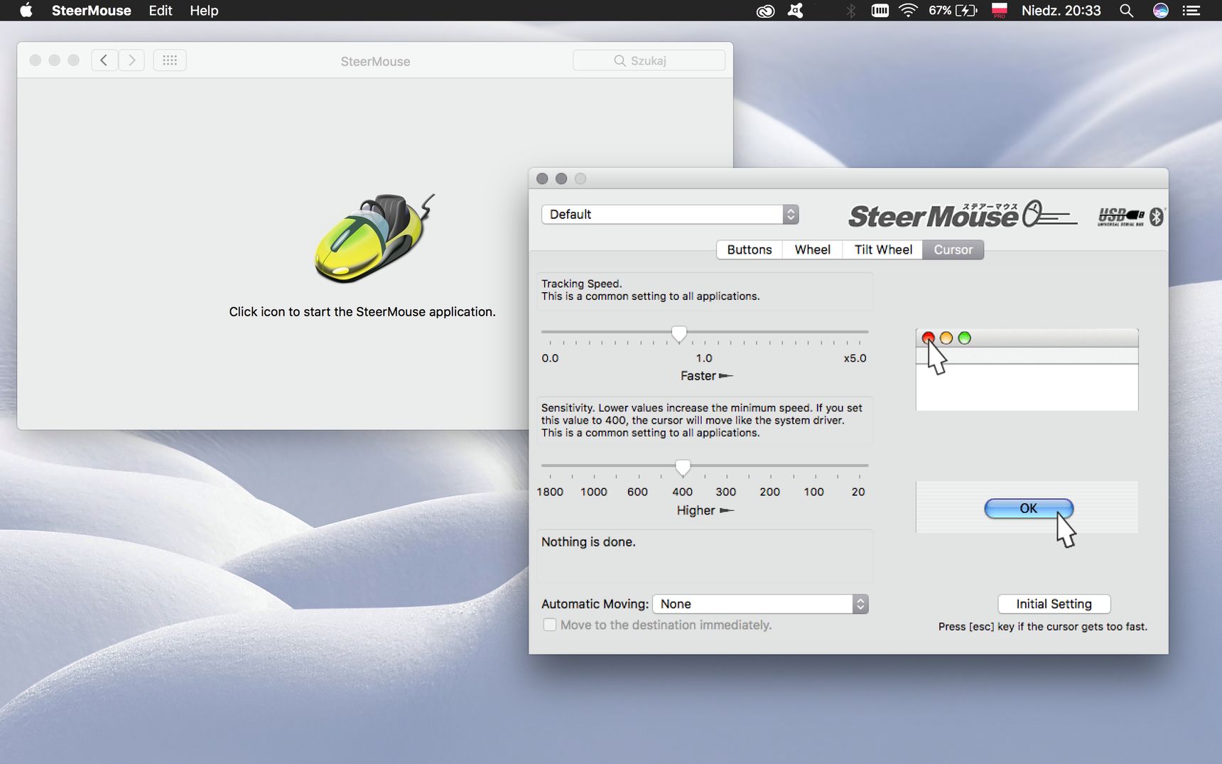The height and width of the screenshot is (764, 1222).
Task: Select the Cursor tab
Action: pos(953,249)
